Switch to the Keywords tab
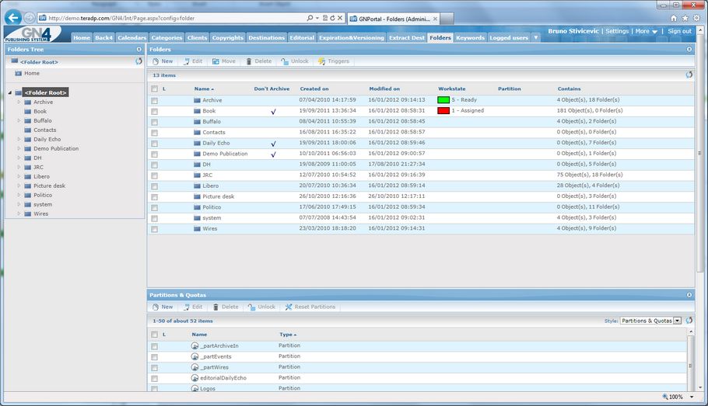The height and width of the screenshot is (406, 708). tap(470, 37)
